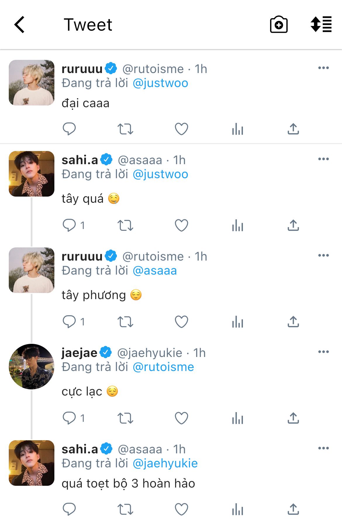Like the "đại caaa" tweet
342x522 pixels.
point(181,129)
